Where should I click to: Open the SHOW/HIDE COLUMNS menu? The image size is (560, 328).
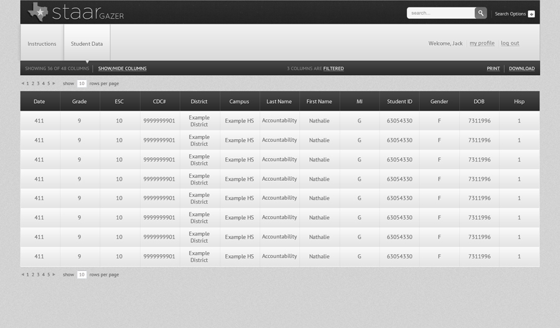pyautogui.click(x=122, y=68)
